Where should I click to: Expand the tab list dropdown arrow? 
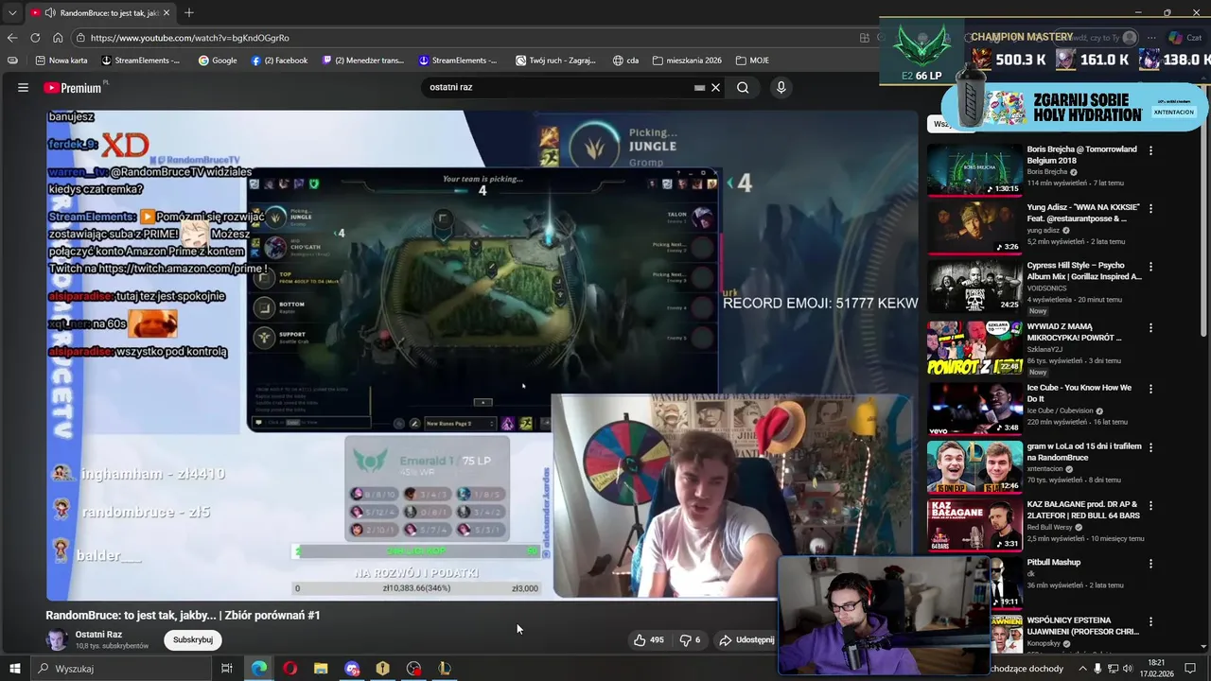[11, 12]
